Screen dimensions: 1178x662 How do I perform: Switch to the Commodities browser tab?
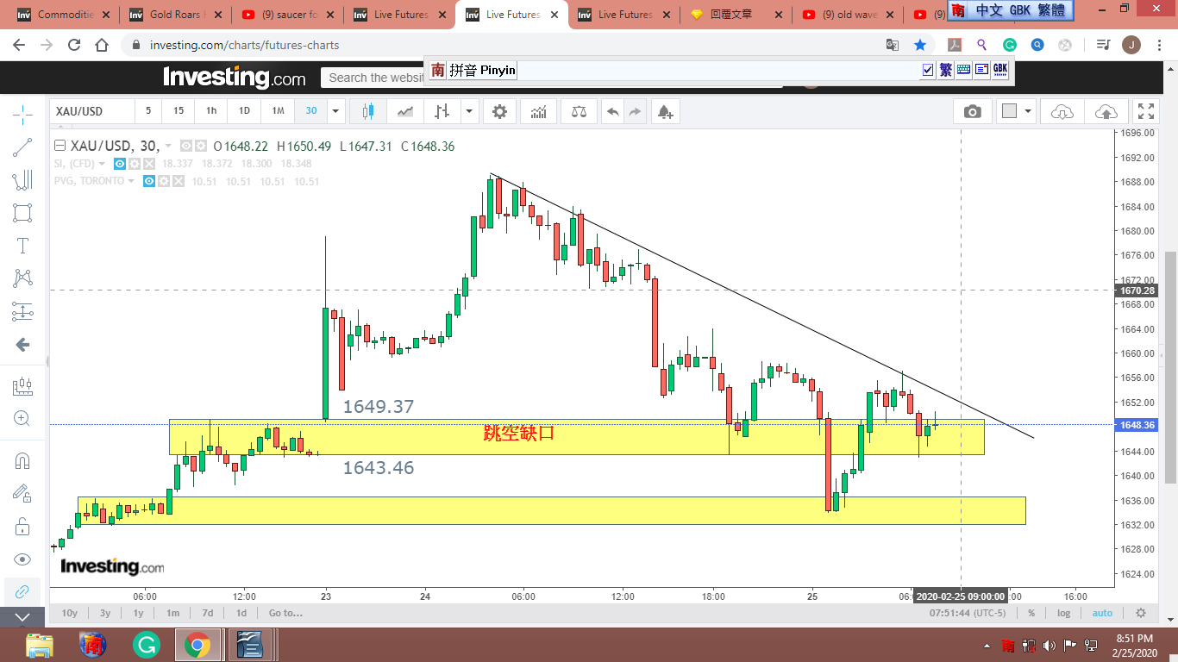[63, 15]
